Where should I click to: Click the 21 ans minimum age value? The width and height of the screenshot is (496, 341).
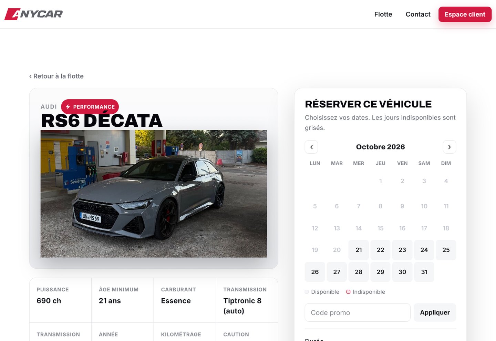110,301
